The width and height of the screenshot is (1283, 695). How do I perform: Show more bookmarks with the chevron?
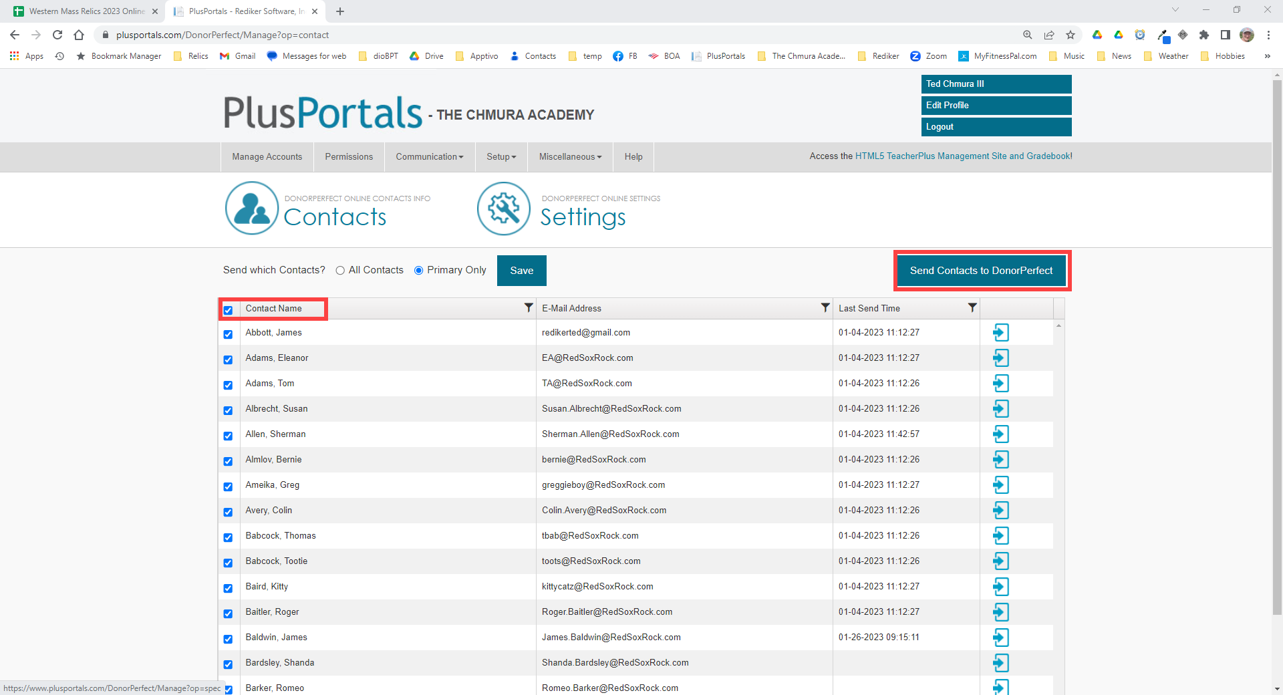pyautogui.click(x=1267, y=56)
